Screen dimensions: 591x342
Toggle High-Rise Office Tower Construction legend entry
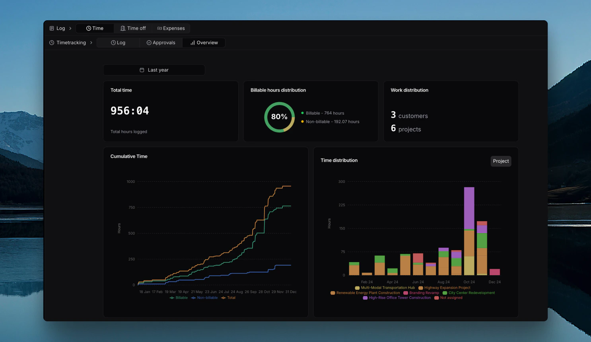click(x=397, y=298)
